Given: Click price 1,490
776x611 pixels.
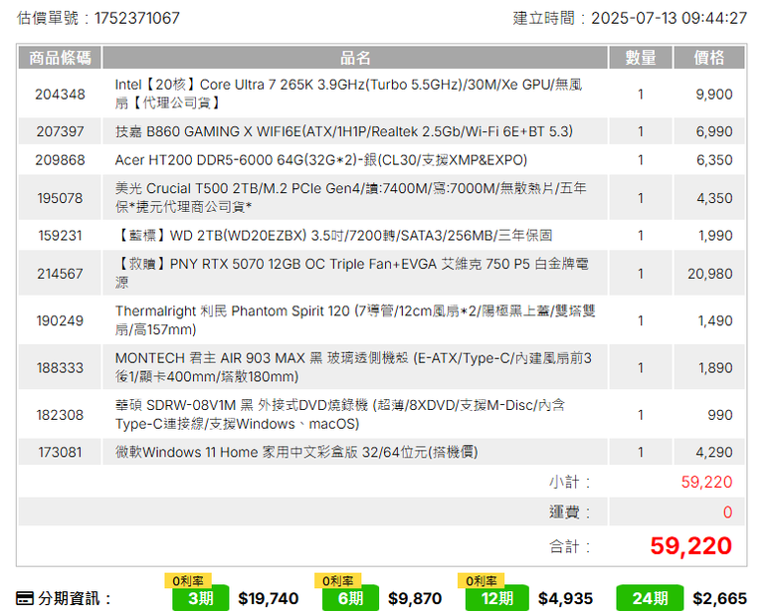Looking at the screenshot, I should 714,320.
